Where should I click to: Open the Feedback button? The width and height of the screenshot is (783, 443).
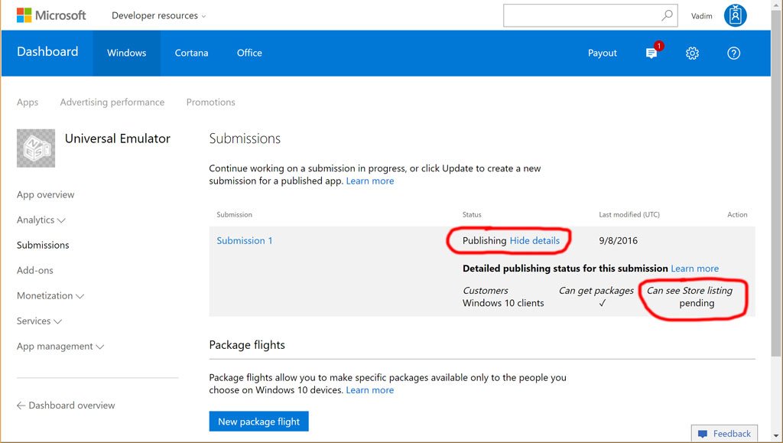click(725, 434)
